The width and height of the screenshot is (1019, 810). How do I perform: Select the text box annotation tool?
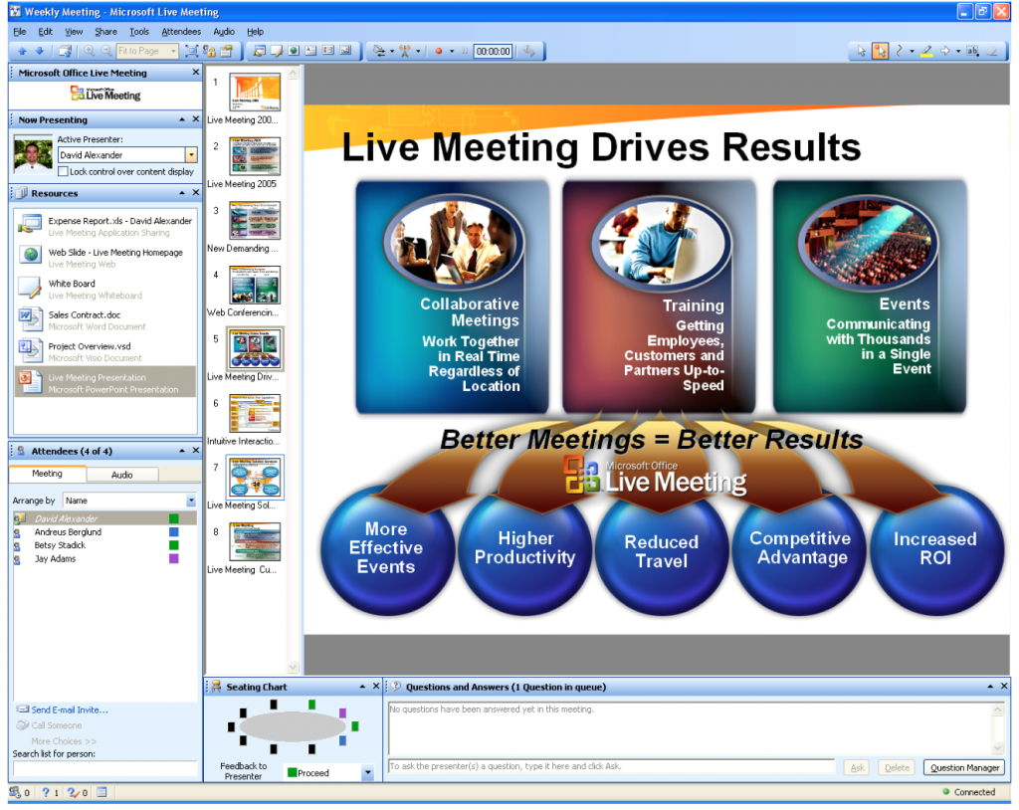pyautogui.click(x=972, y=51)
